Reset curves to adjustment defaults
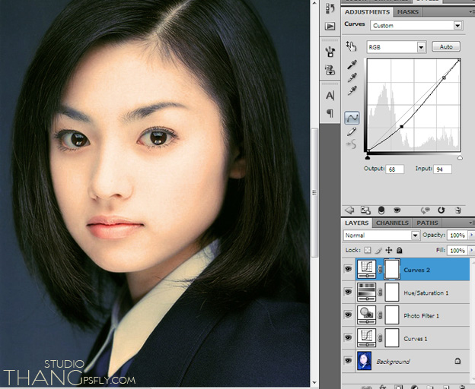Image resolution: width=475 pixels, height=389 pixels. [x=441, y=210]
